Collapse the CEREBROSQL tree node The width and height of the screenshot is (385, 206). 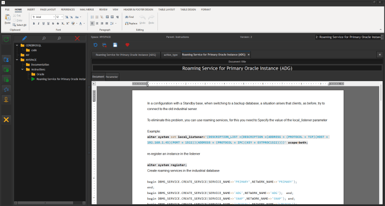point(17,45)
